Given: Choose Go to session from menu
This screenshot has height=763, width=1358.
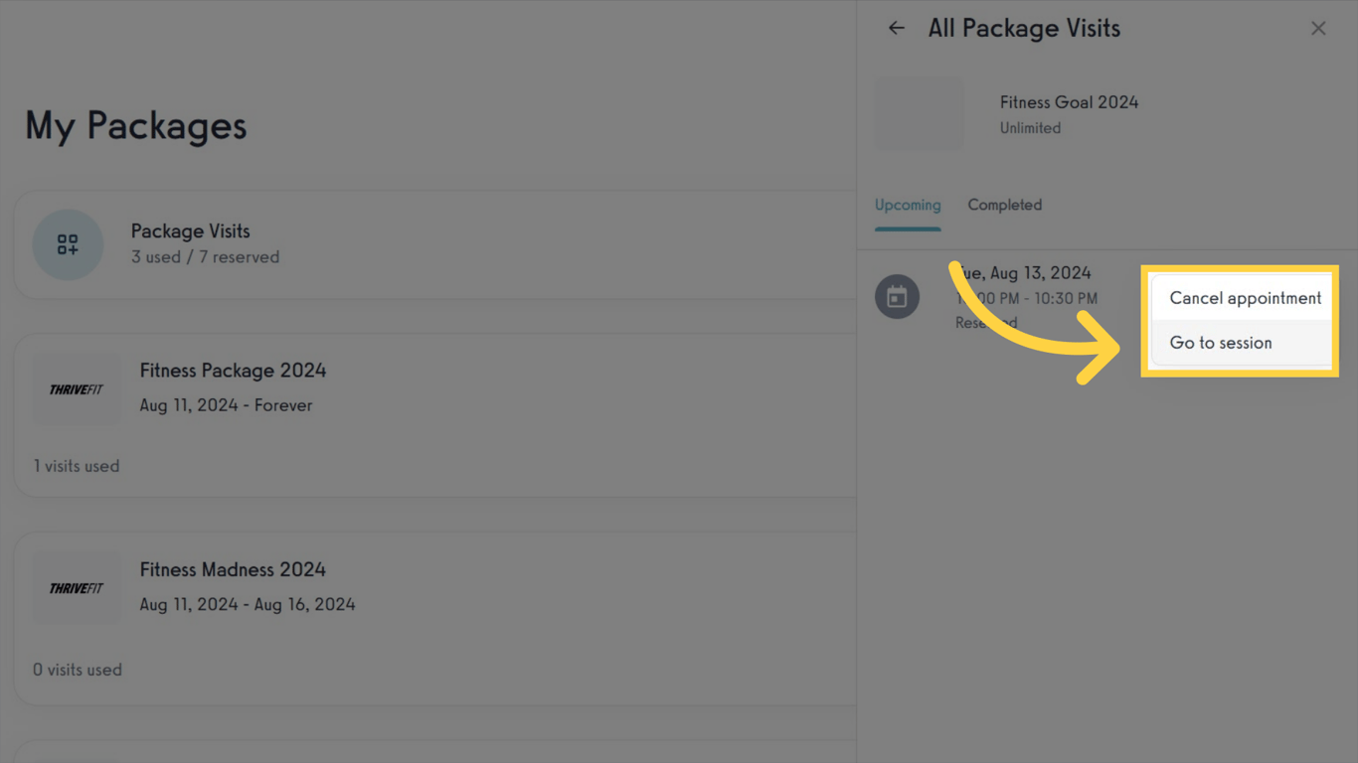Looking at the screenshot, I should pyautogui.click(x=1221, y=343).
